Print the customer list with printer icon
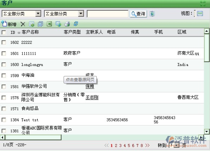This screenshot has width=210, height=151. pos(67,24)
